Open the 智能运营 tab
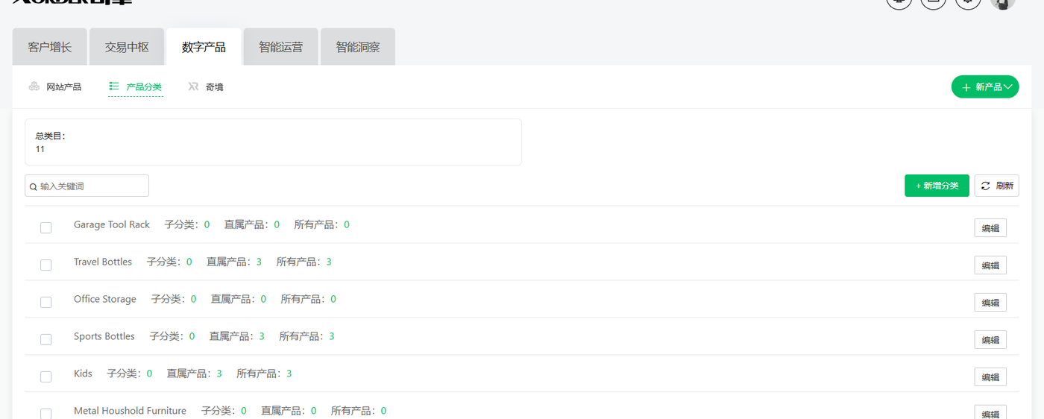Screen dimensions: 1044x419 coord(281,47)
